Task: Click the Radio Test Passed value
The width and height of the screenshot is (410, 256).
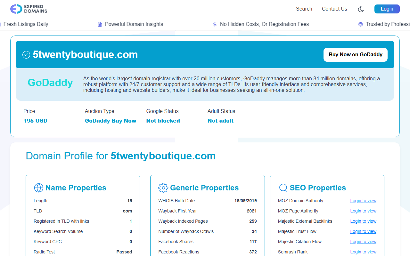Action: tap(124, 252)
